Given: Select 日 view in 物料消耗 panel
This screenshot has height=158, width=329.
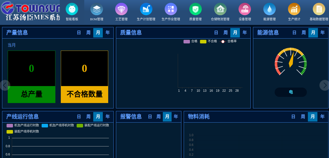Looking at the screenshot, I should click(x=293, y=117).
